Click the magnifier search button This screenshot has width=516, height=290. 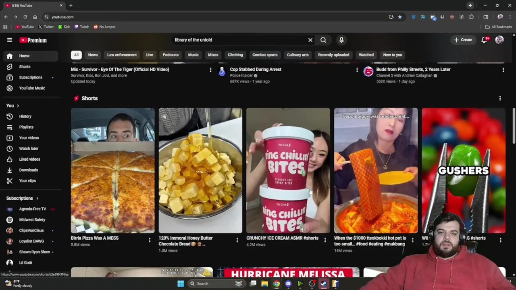point(323,40)
